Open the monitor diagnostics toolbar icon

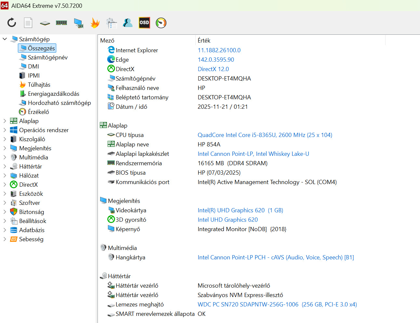pyautogui.click(x=78, y=23)
